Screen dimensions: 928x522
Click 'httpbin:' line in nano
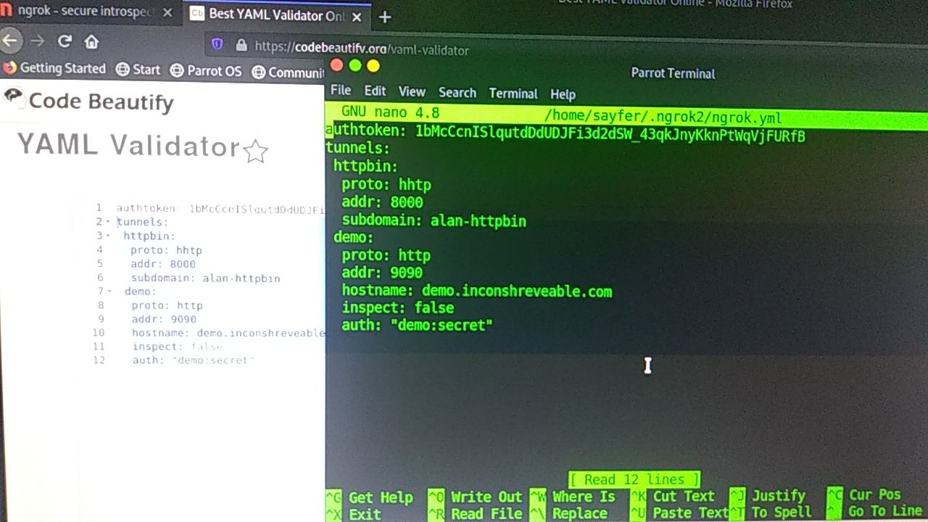pos(365,167)
